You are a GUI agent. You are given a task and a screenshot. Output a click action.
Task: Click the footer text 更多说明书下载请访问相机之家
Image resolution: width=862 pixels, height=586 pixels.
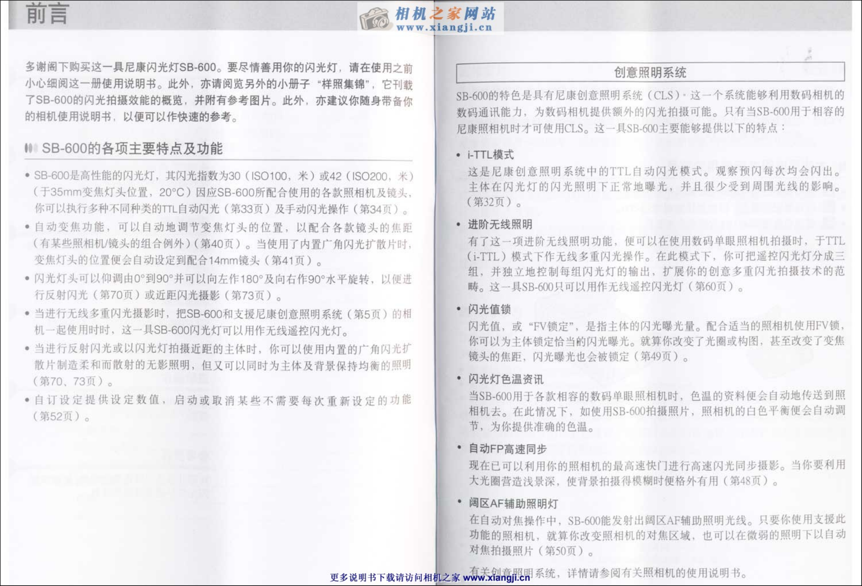click(395, 578)
